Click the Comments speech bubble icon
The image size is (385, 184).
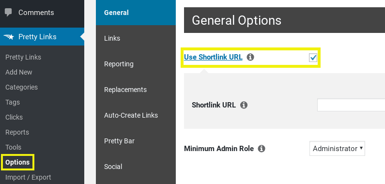click(8, 13)
